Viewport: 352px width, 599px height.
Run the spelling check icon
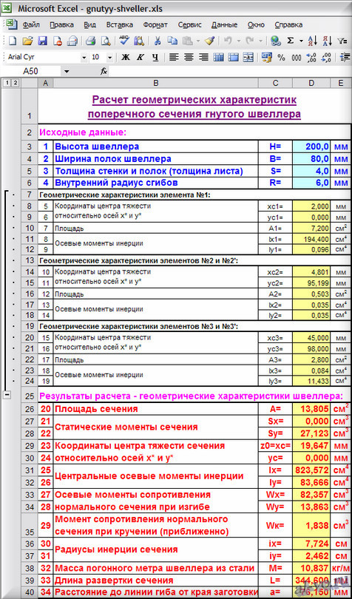pos(124,40)
